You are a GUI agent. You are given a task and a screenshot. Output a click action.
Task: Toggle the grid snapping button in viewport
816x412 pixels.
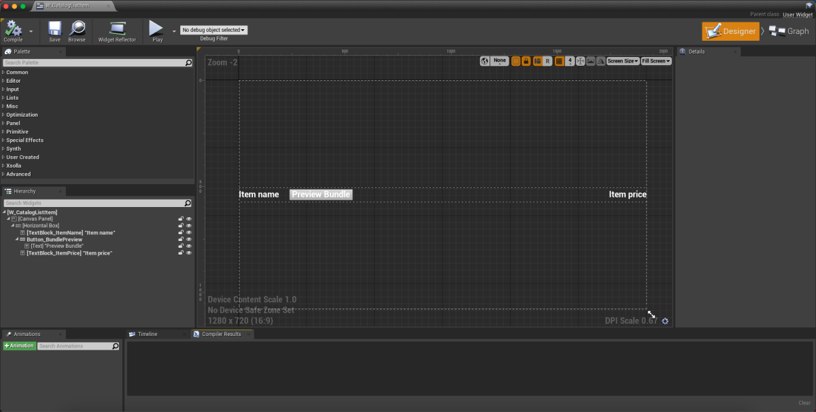[x=559, y=61]
